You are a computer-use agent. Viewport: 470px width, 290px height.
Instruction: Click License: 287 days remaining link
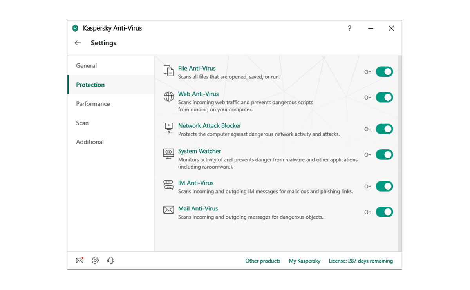tap(361, 261)
